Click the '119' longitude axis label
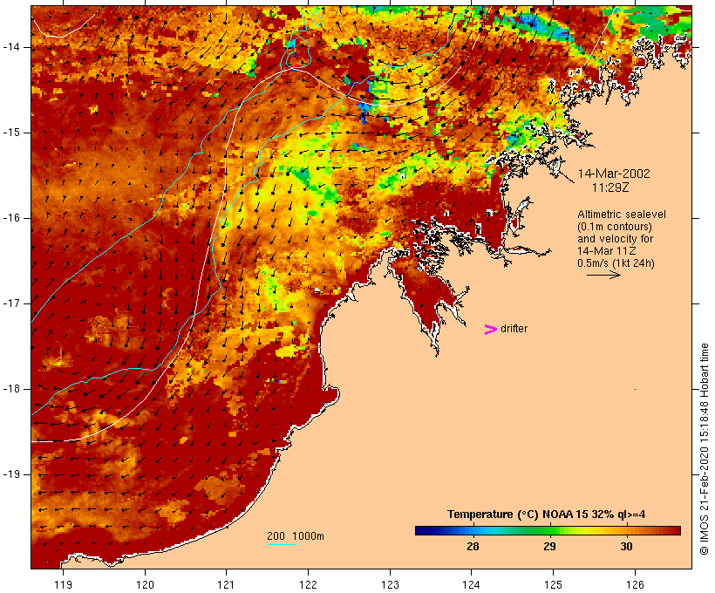Screen dimensions: 715x593 (x=63, y=584)
